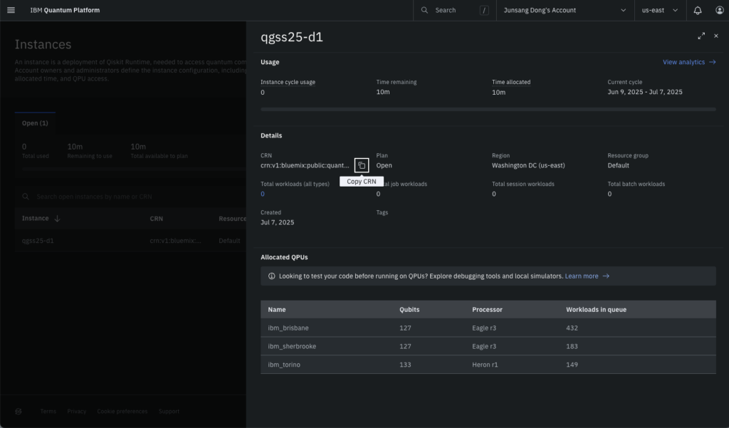This screenshot has height=428, width=729.
Task: Click the truncated CRN value in Details
Action: point(305,166)
